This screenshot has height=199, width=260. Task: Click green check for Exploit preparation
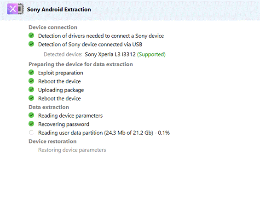tap(31, 72)
